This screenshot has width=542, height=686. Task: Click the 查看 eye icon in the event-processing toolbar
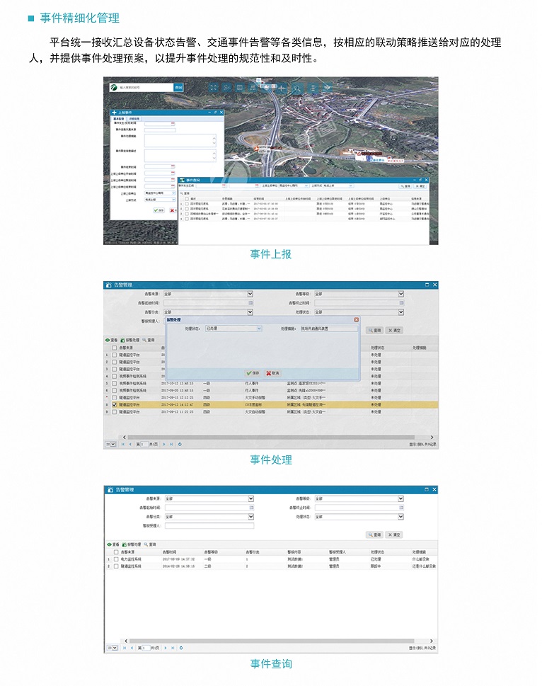108,340
